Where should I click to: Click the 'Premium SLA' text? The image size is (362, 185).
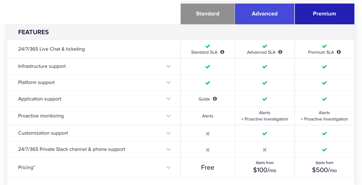321,52
